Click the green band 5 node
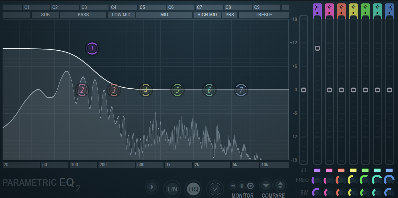 (x=178, y=90)
